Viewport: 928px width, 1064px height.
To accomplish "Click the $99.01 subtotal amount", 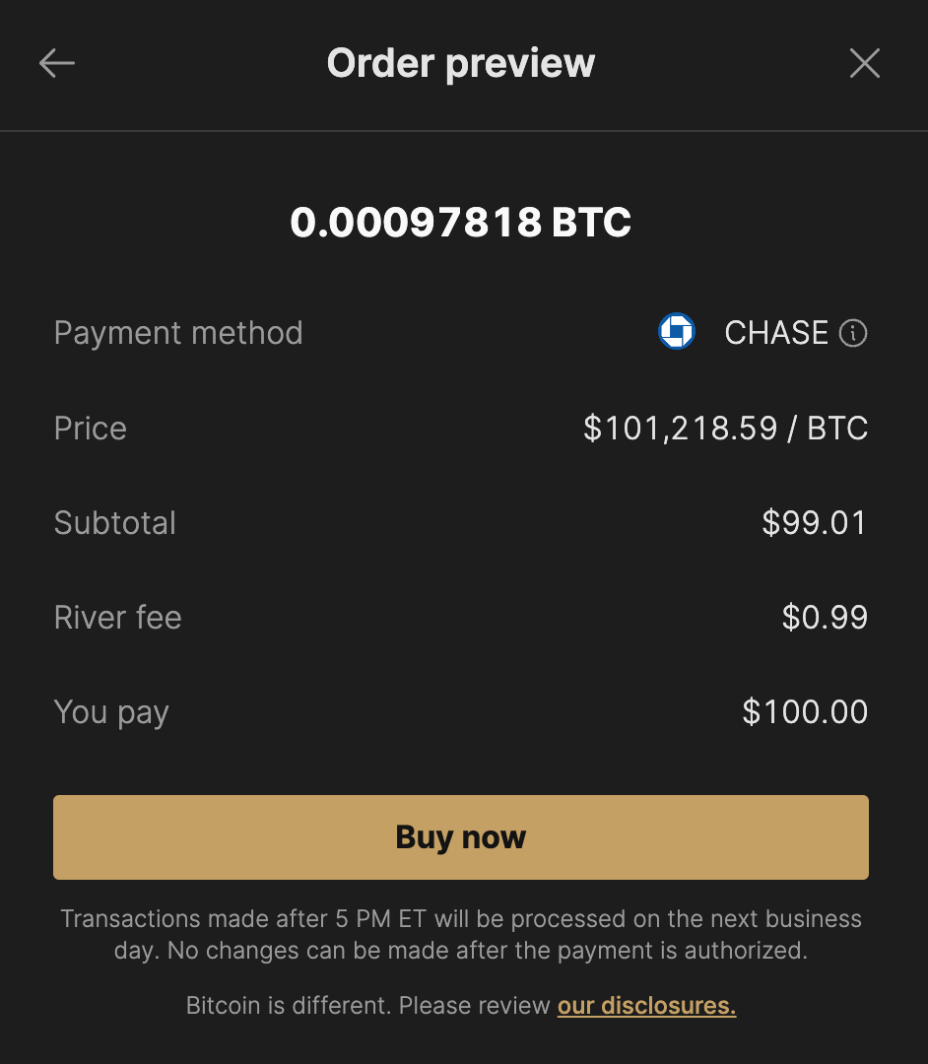I will click(815, 523).
